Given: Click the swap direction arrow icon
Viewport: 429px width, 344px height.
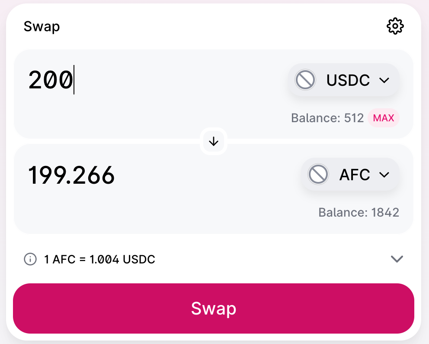Looking at the screenshot, I should (214, 141).
